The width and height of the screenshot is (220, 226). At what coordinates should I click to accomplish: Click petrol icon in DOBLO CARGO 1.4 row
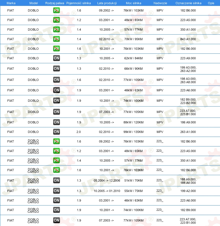(56, 161)
